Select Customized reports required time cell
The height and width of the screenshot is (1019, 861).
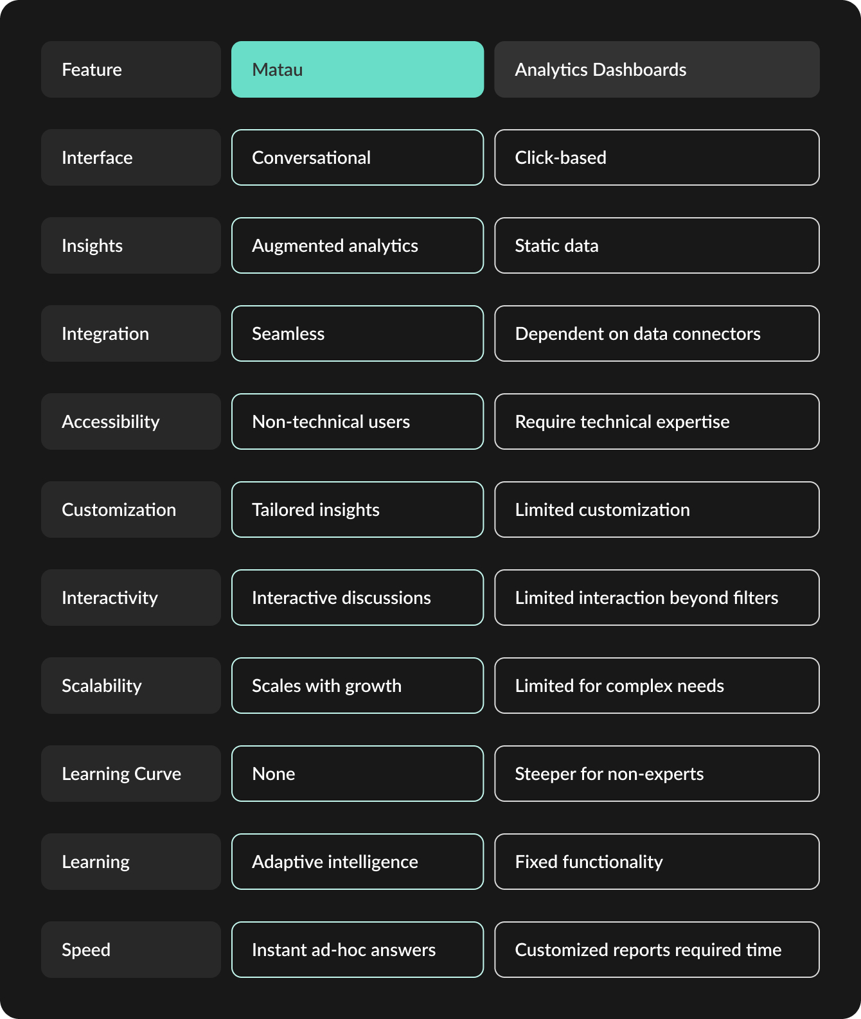pyautogui.click(x=657, y=950)
